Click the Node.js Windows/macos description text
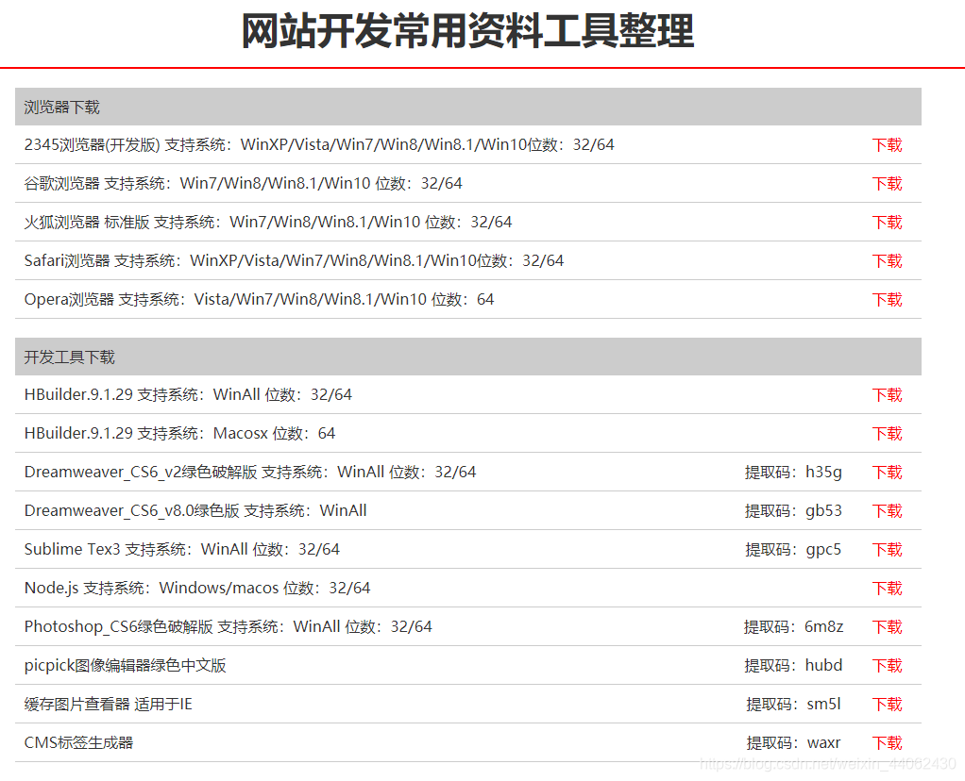This screenshot has height=781, width=965. (197, 588)
